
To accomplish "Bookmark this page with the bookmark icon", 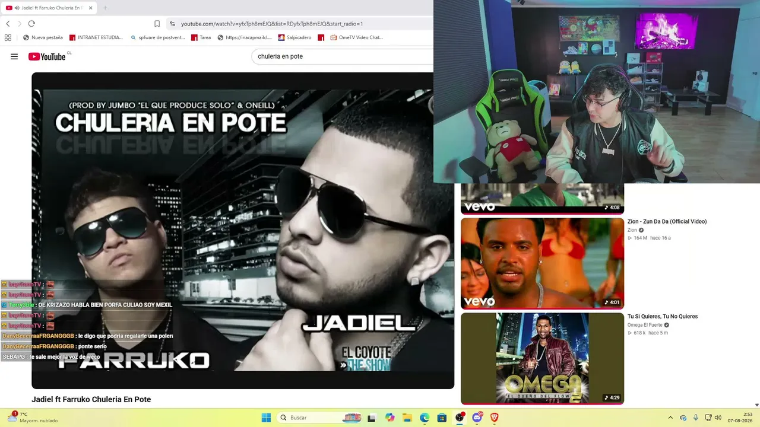I will pyautogui.click(x=157, y=24).
